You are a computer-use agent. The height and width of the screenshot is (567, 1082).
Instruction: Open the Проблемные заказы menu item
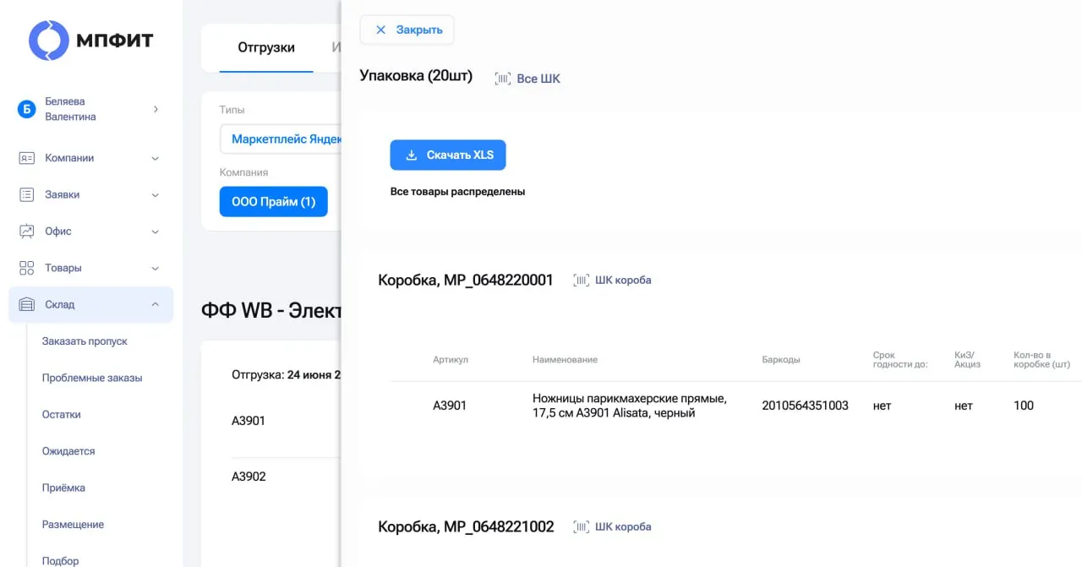click(x=92, y=378)
